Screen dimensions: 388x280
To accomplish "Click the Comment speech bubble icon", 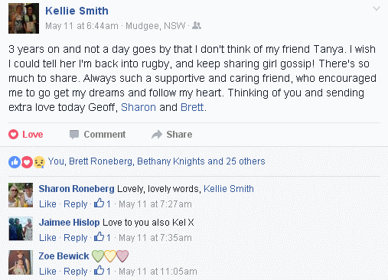I will point(74,135).
